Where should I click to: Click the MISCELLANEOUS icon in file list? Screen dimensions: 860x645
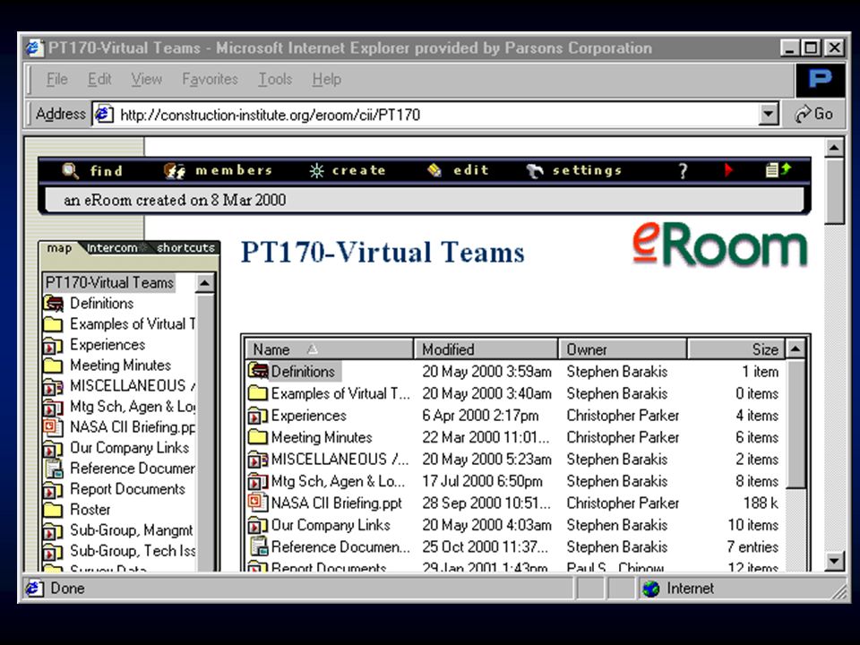click(x=257, y=459)
